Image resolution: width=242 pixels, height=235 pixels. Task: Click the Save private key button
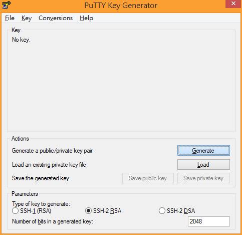coord(203,178)
